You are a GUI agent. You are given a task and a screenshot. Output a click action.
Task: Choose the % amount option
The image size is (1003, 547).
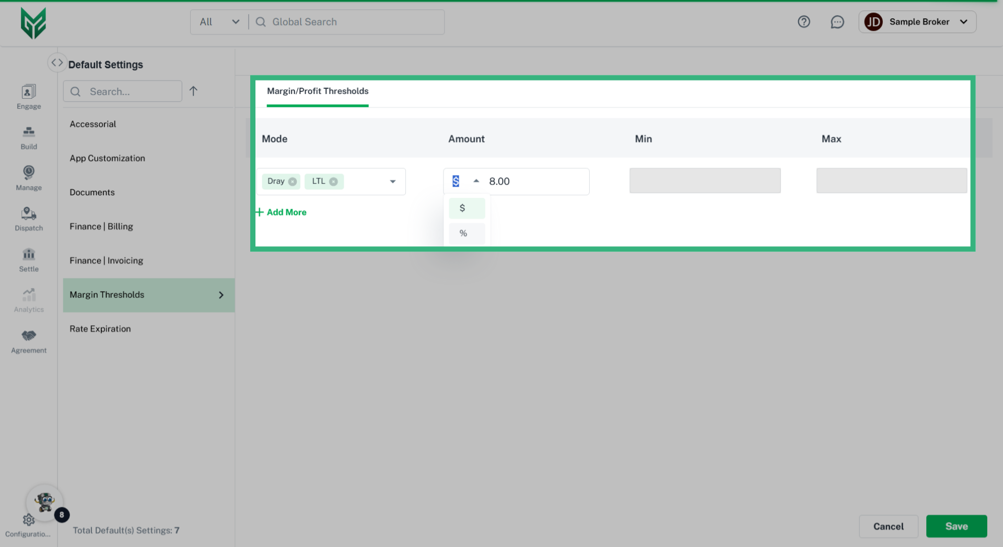tap(467, 233)
